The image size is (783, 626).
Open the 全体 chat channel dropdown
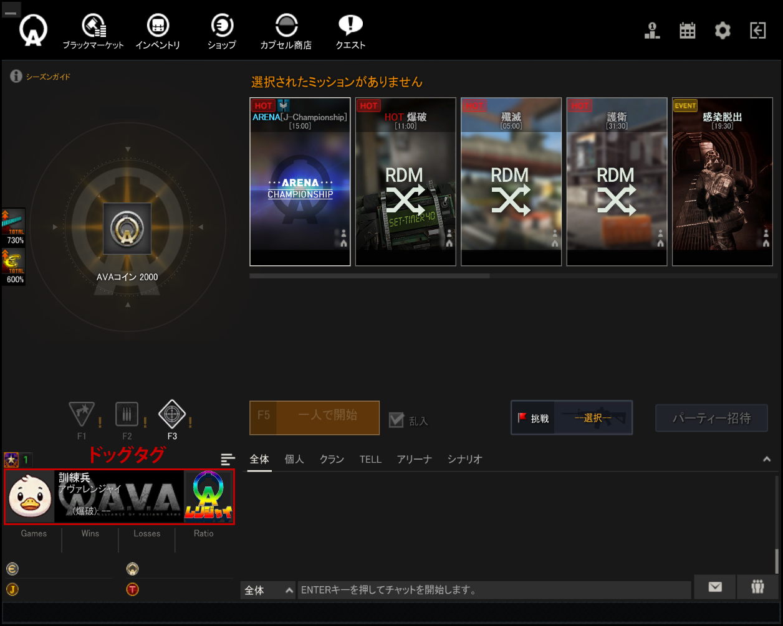tap(267, 590)
